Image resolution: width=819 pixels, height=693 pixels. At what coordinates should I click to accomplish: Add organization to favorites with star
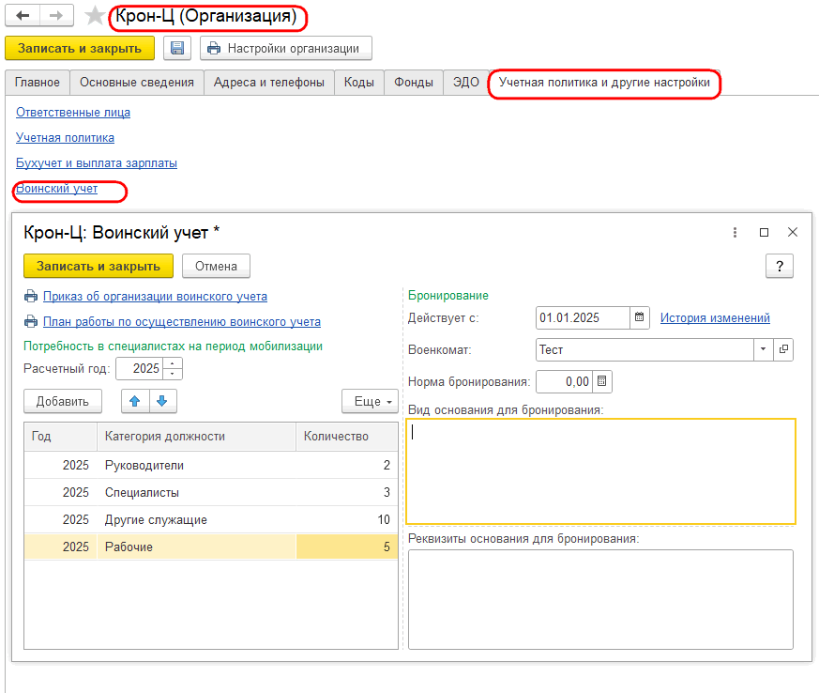pyautogui.click(x=95, y=16)
